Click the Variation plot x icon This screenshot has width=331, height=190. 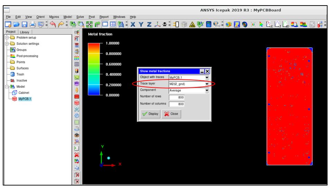click(x=269, y=24)
